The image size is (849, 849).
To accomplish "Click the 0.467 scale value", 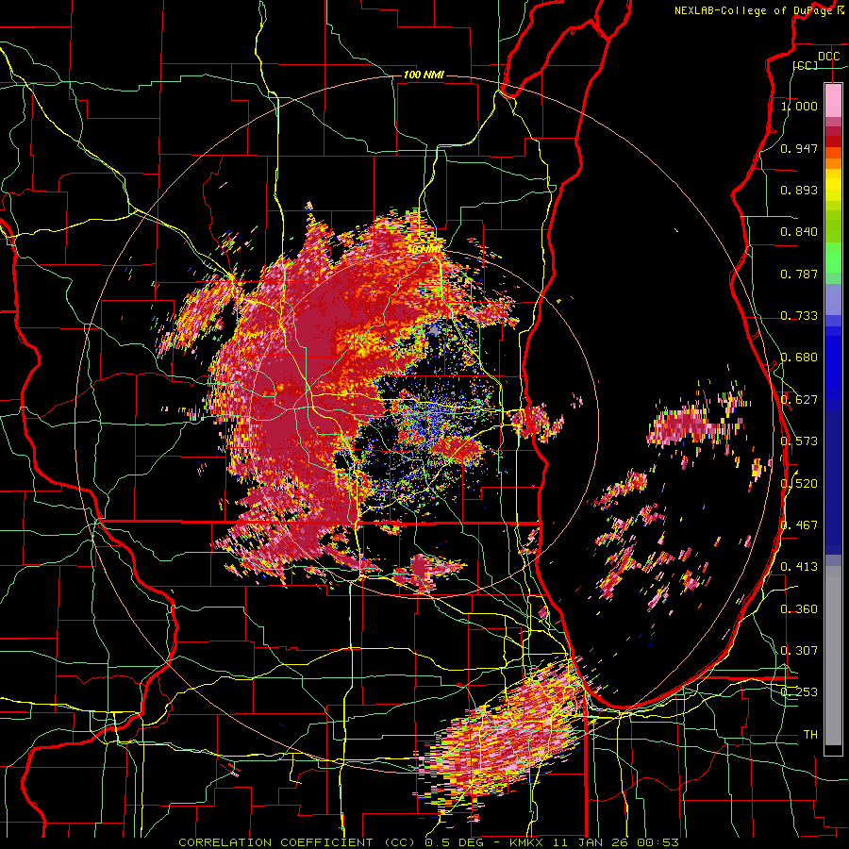I will pos(799,524).
